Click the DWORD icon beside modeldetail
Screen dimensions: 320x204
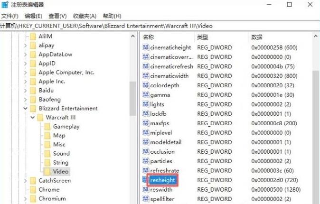(146, 142)
